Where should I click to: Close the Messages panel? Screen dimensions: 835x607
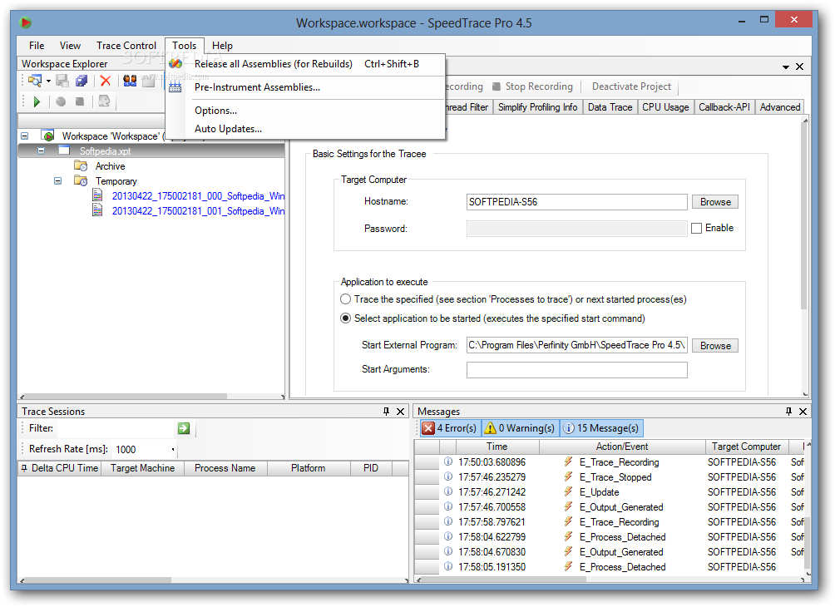click(x=803, y=411)
